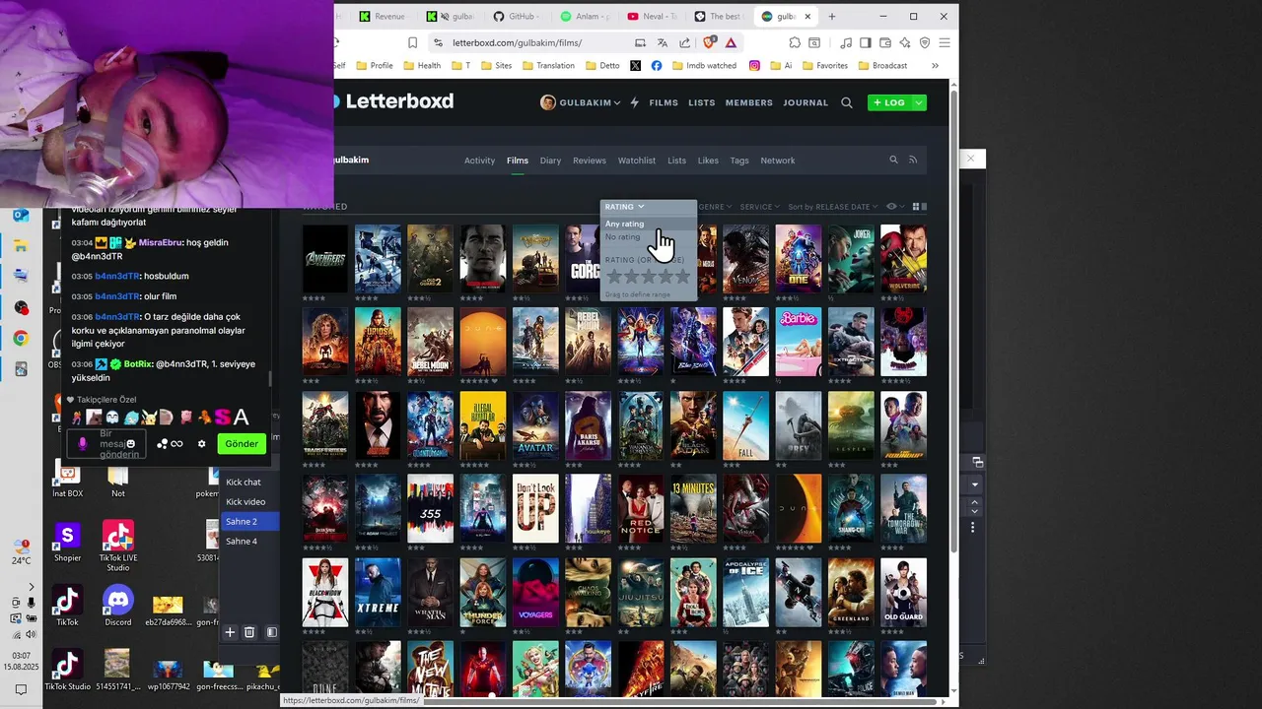Image resolution: width=1262 pixels, height=709 pixels.
Task: Open the RATING filter dropdown header
Action: (624, 207)
